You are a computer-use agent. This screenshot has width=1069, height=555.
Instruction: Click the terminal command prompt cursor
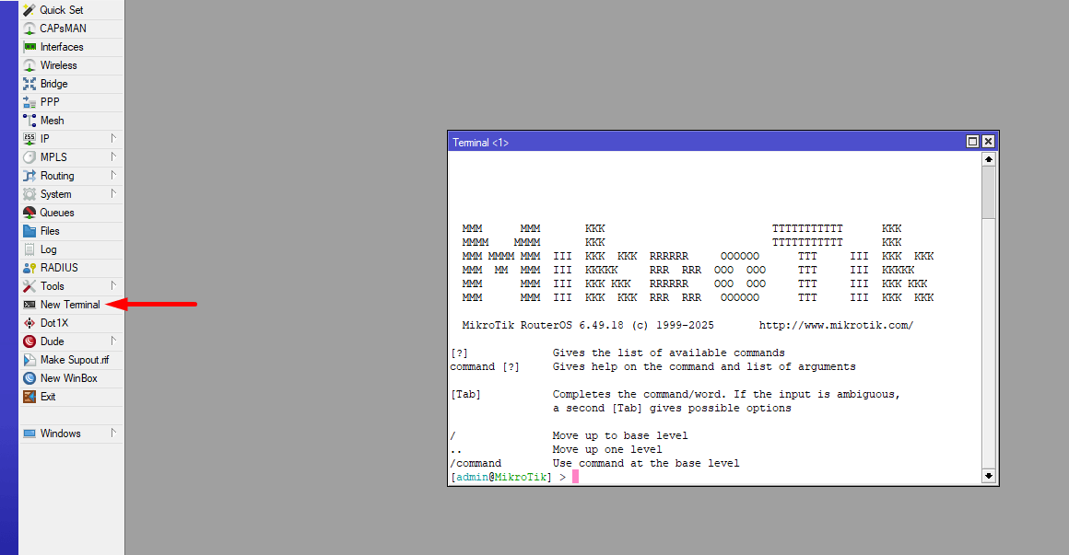coord(575,477)
